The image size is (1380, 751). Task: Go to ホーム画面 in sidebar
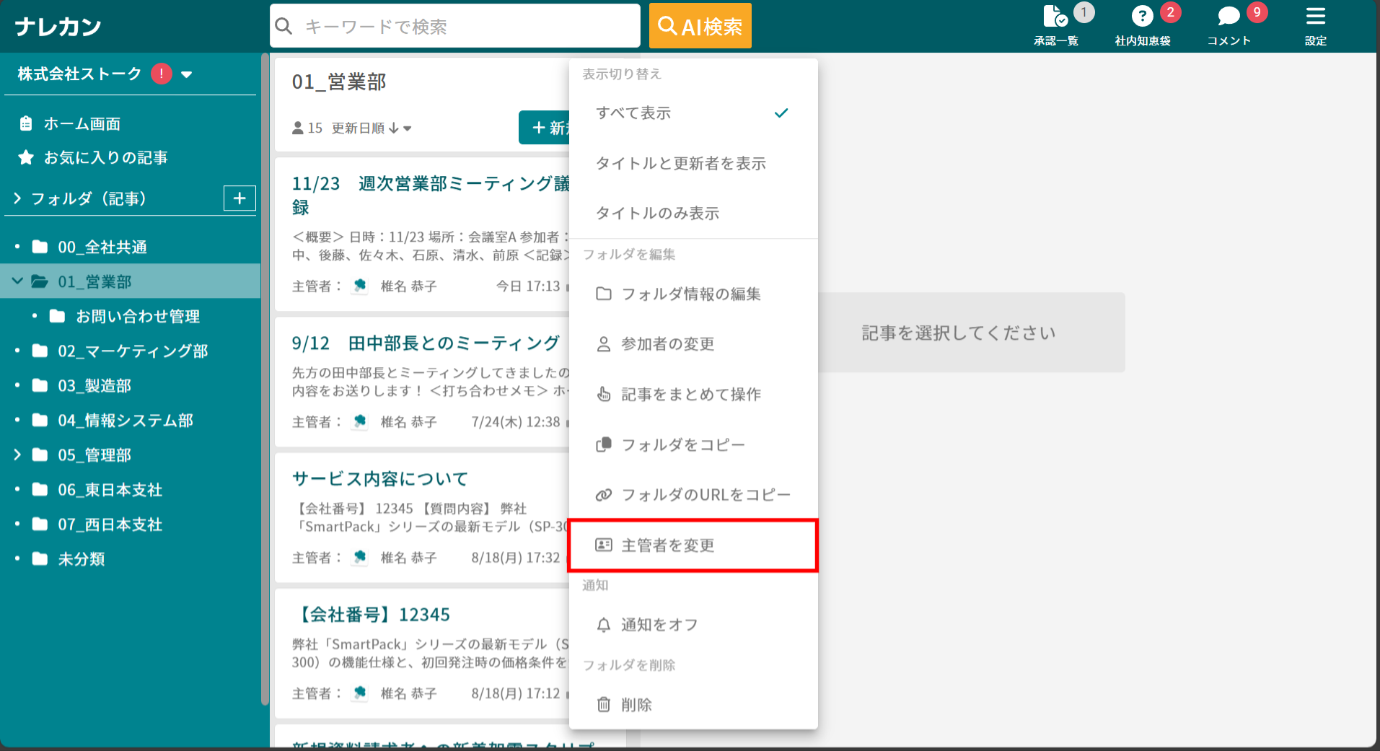click(x=82, y=124)
